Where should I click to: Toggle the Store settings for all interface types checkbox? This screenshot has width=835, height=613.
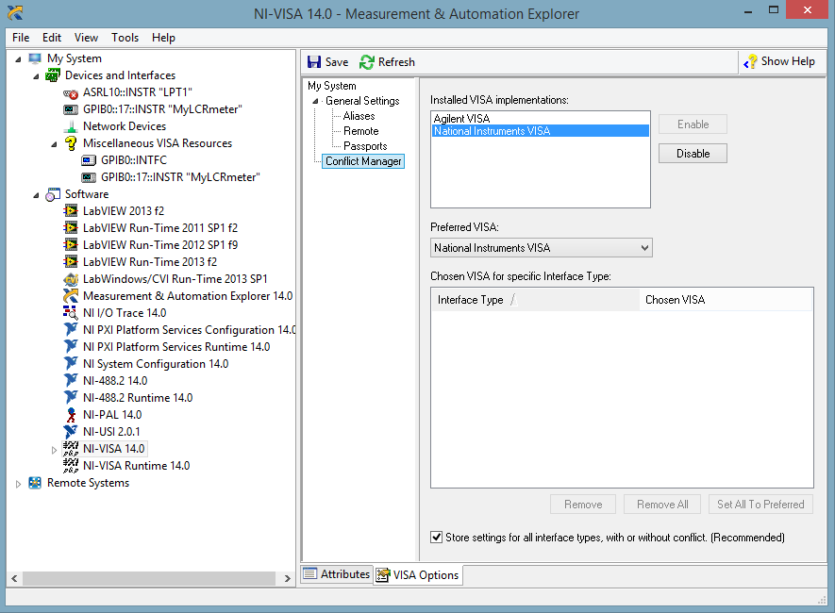(x=436, y=538)
